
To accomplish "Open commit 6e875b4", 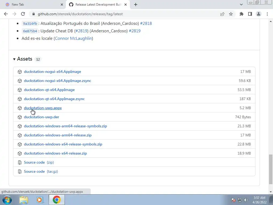I will (30, 31).
